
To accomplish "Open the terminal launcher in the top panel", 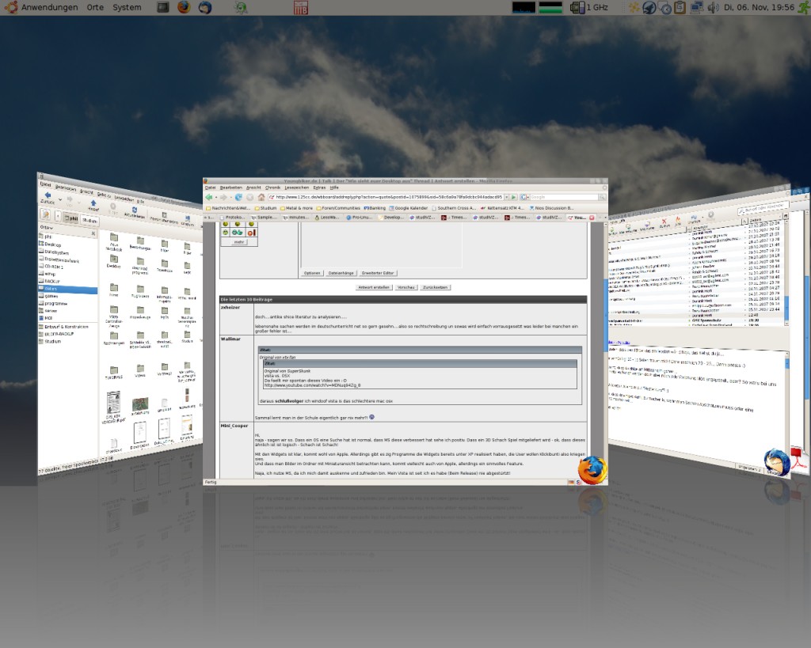I will click(163, 7).
